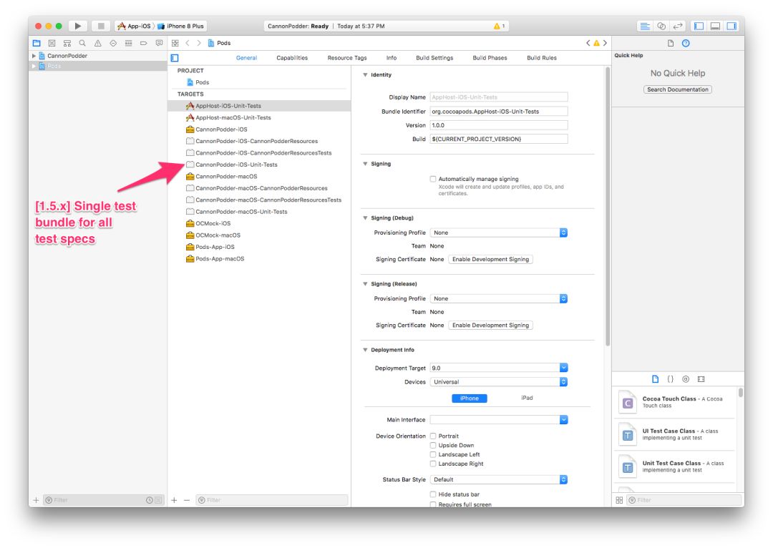773x548 pixels.
Task: Show the File inspector
Action: (x=671, y=44)
